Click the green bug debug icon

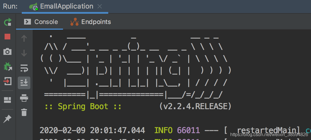pos(8,67)
